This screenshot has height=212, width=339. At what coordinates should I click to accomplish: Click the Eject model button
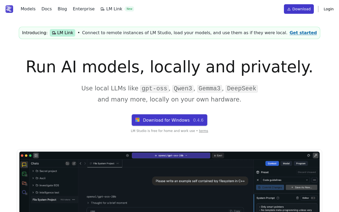coord(218,156)
